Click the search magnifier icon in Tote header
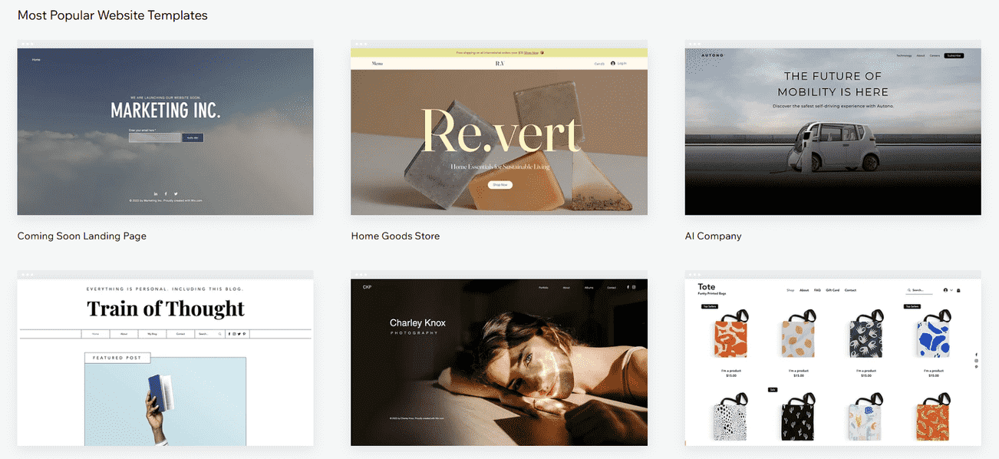The image size is (999, 459). pyautogui.click(x=908, y=290)
